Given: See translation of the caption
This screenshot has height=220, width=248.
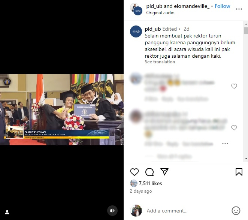Looking at the screenshot, I should point(160,62).
